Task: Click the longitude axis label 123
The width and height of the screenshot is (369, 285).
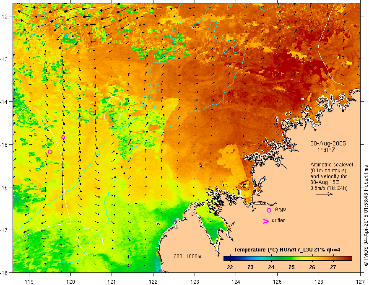Action: (195, 282)
